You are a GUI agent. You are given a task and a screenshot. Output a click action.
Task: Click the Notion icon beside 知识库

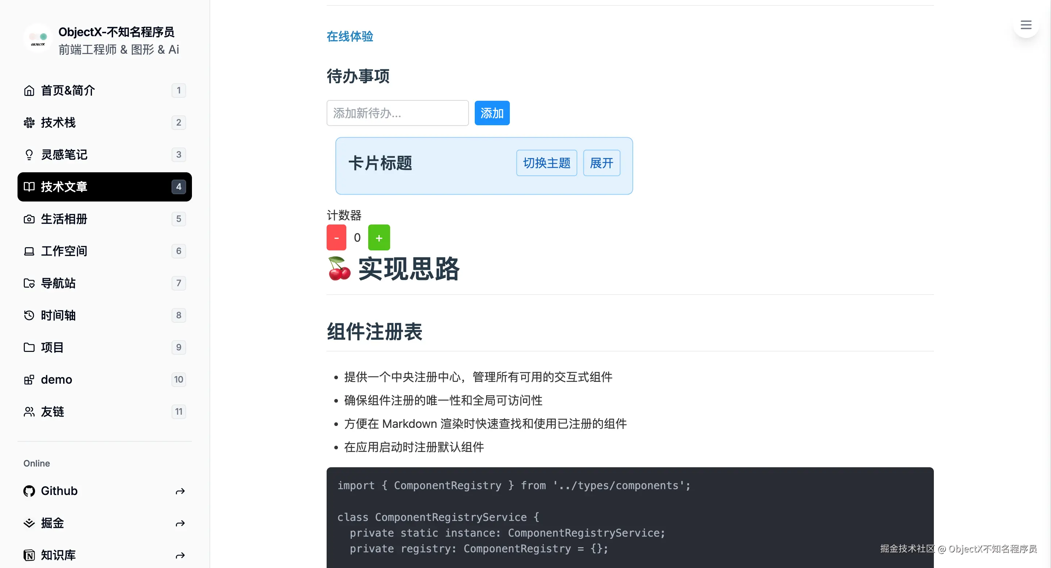click(x=29, y=555)
